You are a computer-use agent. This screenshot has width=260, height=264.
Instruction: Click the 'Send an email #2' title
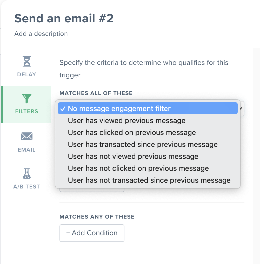64,18
